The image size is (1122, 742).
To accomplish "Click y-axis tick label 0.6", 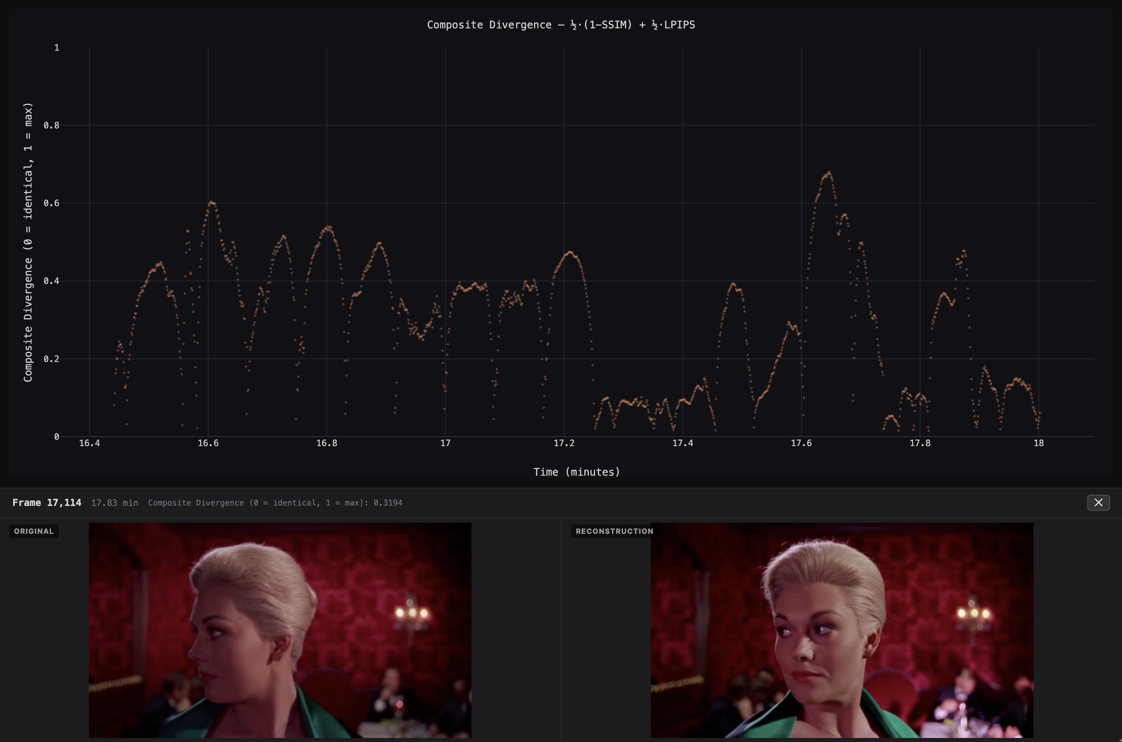I will pos(52,203).
